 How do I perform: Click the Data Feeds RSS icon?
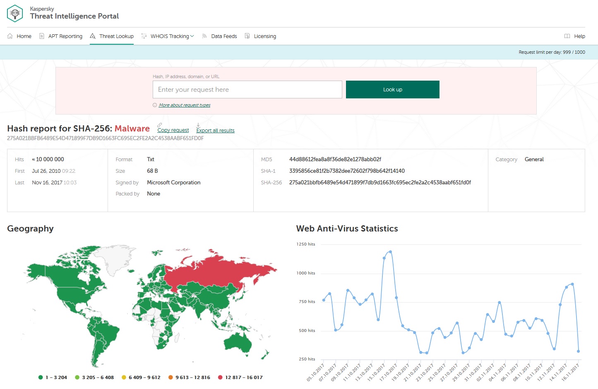[x=204, y=36]
